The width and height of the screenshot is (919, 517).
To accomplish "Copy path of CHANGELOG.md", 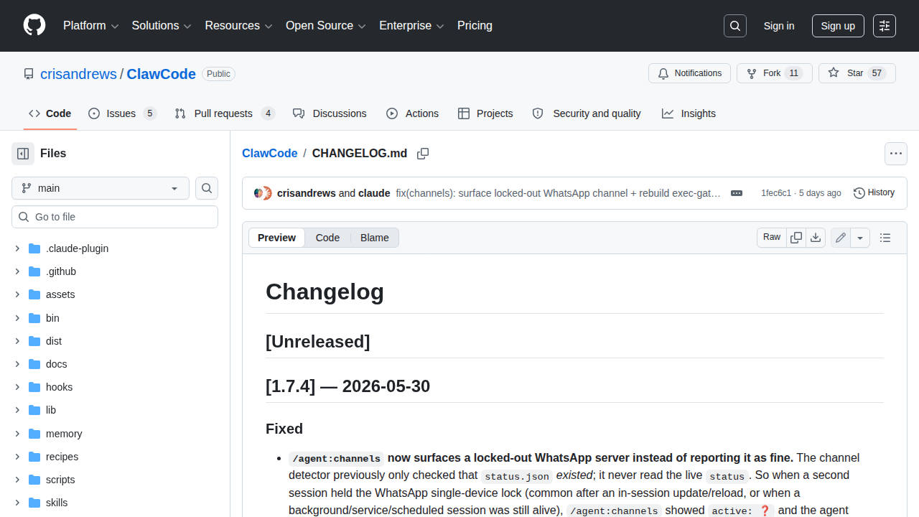I will click(423, 154).
